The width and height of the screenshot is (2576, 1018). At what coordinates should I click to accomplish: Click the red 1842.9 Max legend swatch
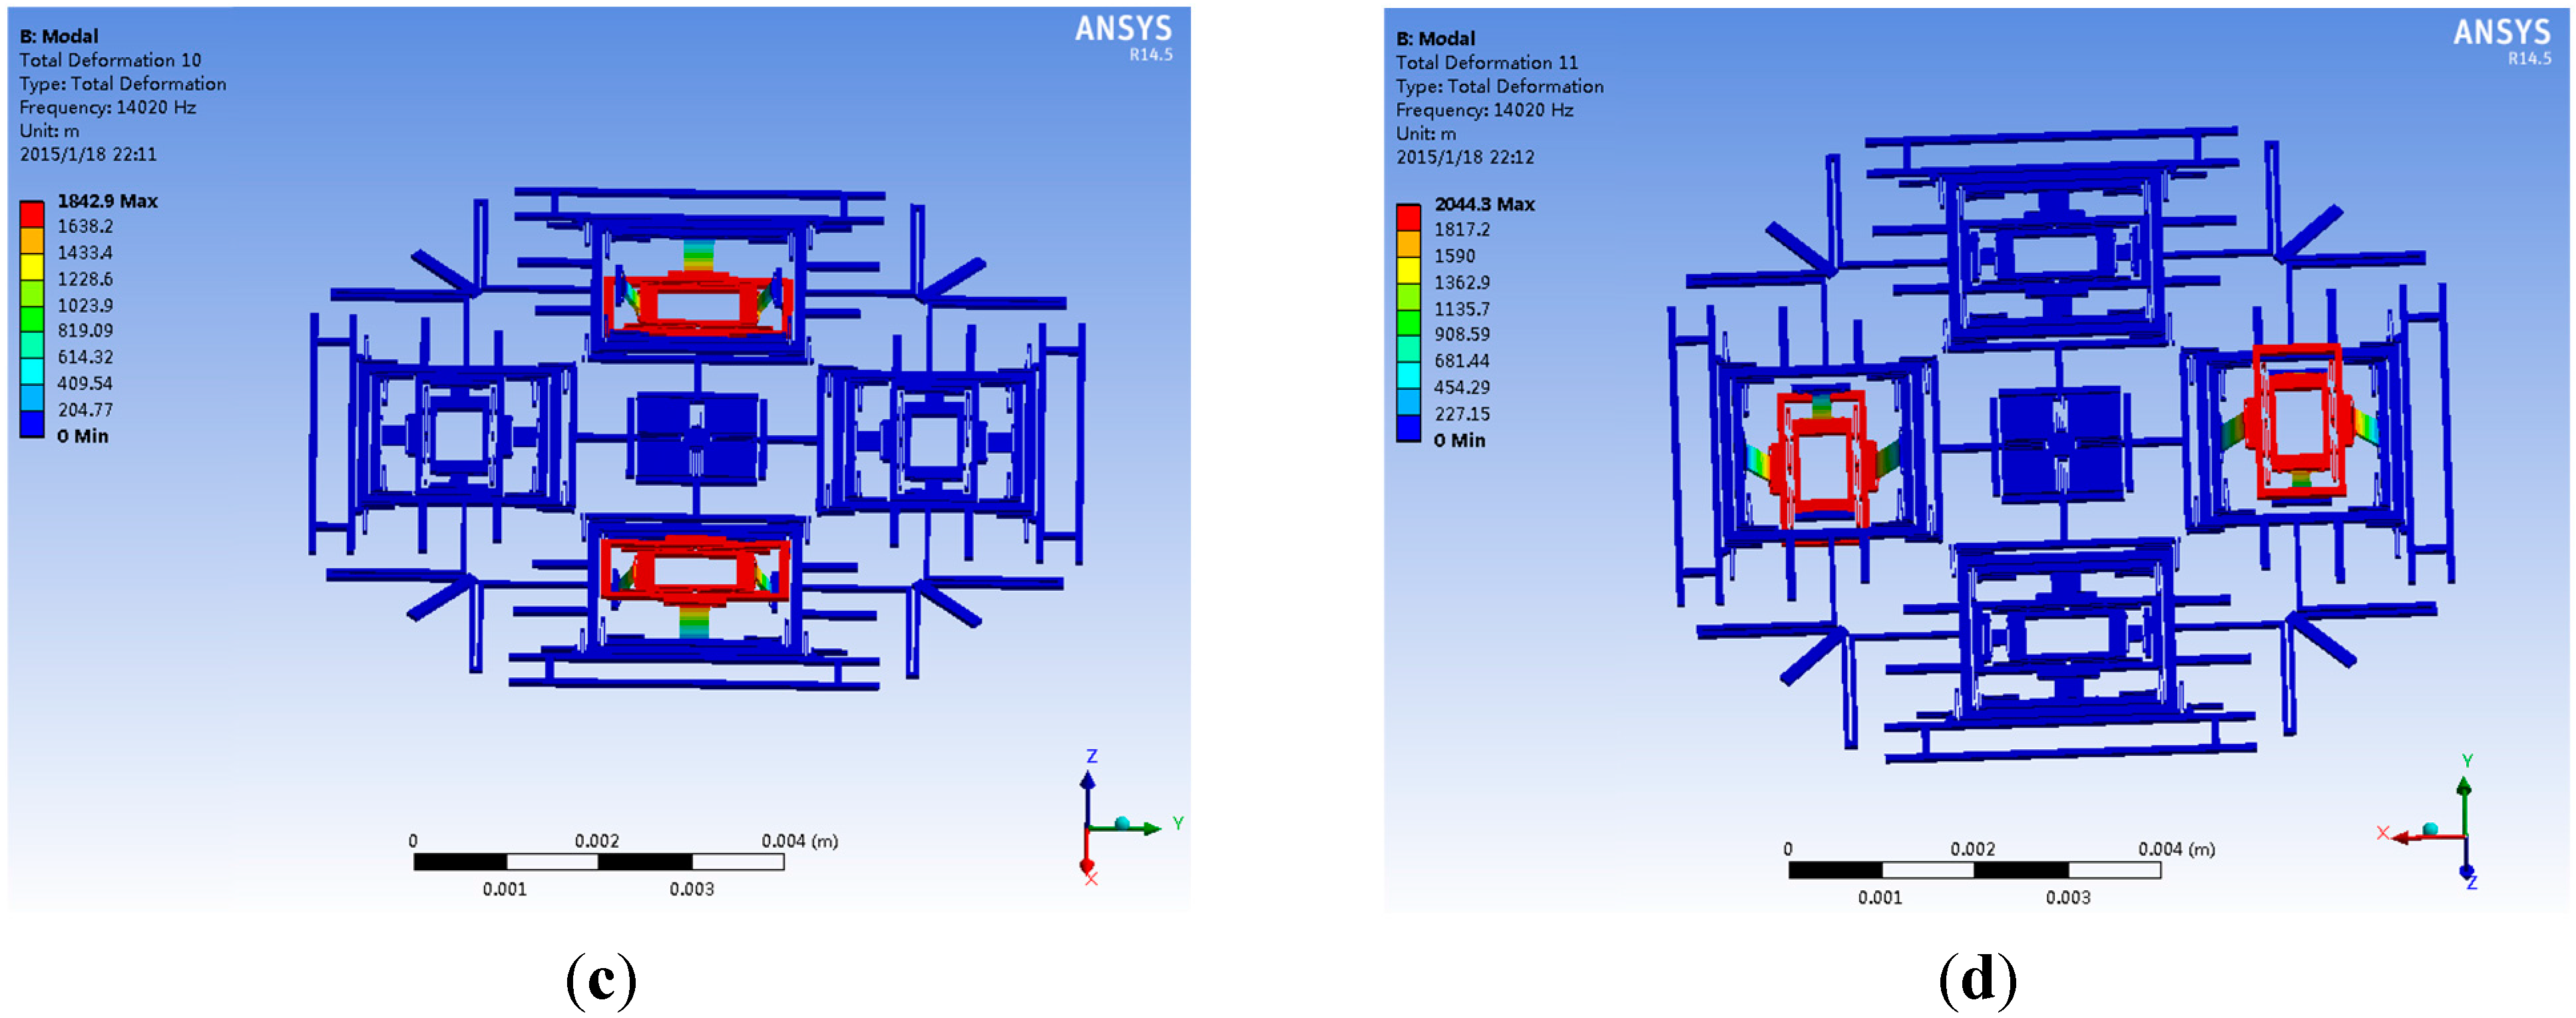32,214
